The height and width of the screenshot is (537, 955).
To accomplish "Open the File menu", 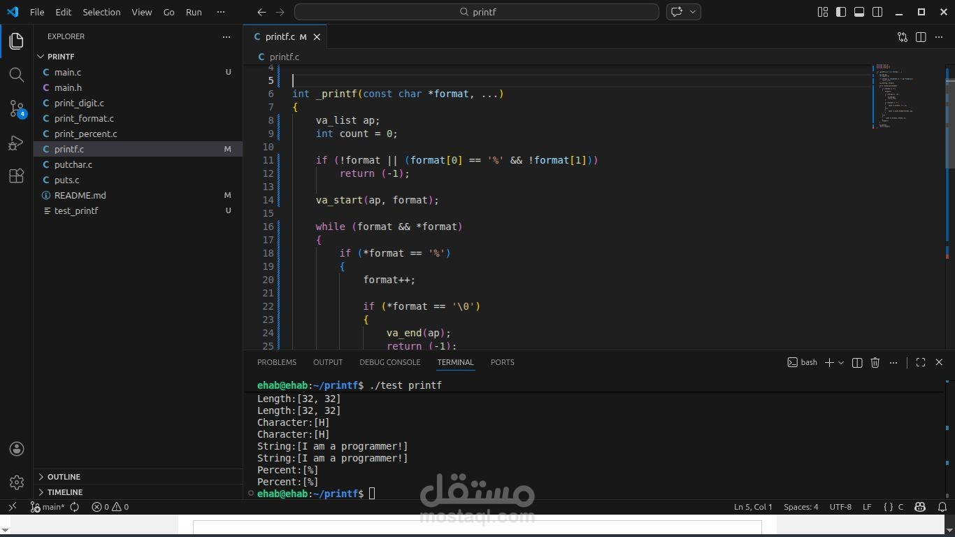I will tap(37, 12).
